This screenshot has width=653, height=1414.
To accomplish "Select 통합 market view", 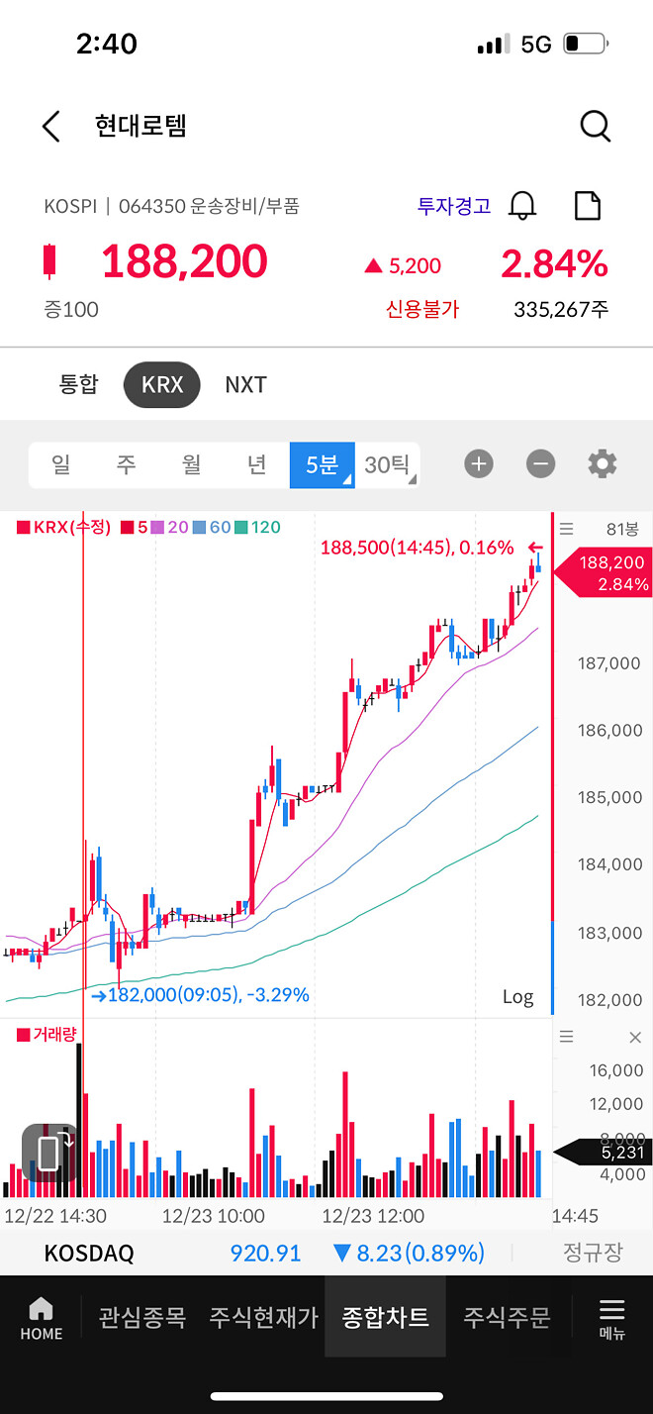I will click(x=79, y=385).
